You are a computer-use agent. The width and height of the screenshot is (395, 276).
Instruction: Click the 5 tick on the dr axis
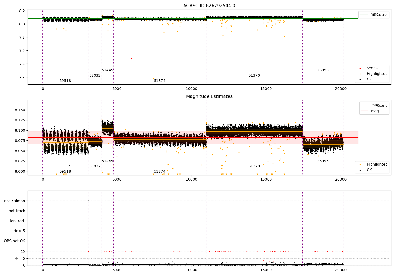(x=24, y=259)
